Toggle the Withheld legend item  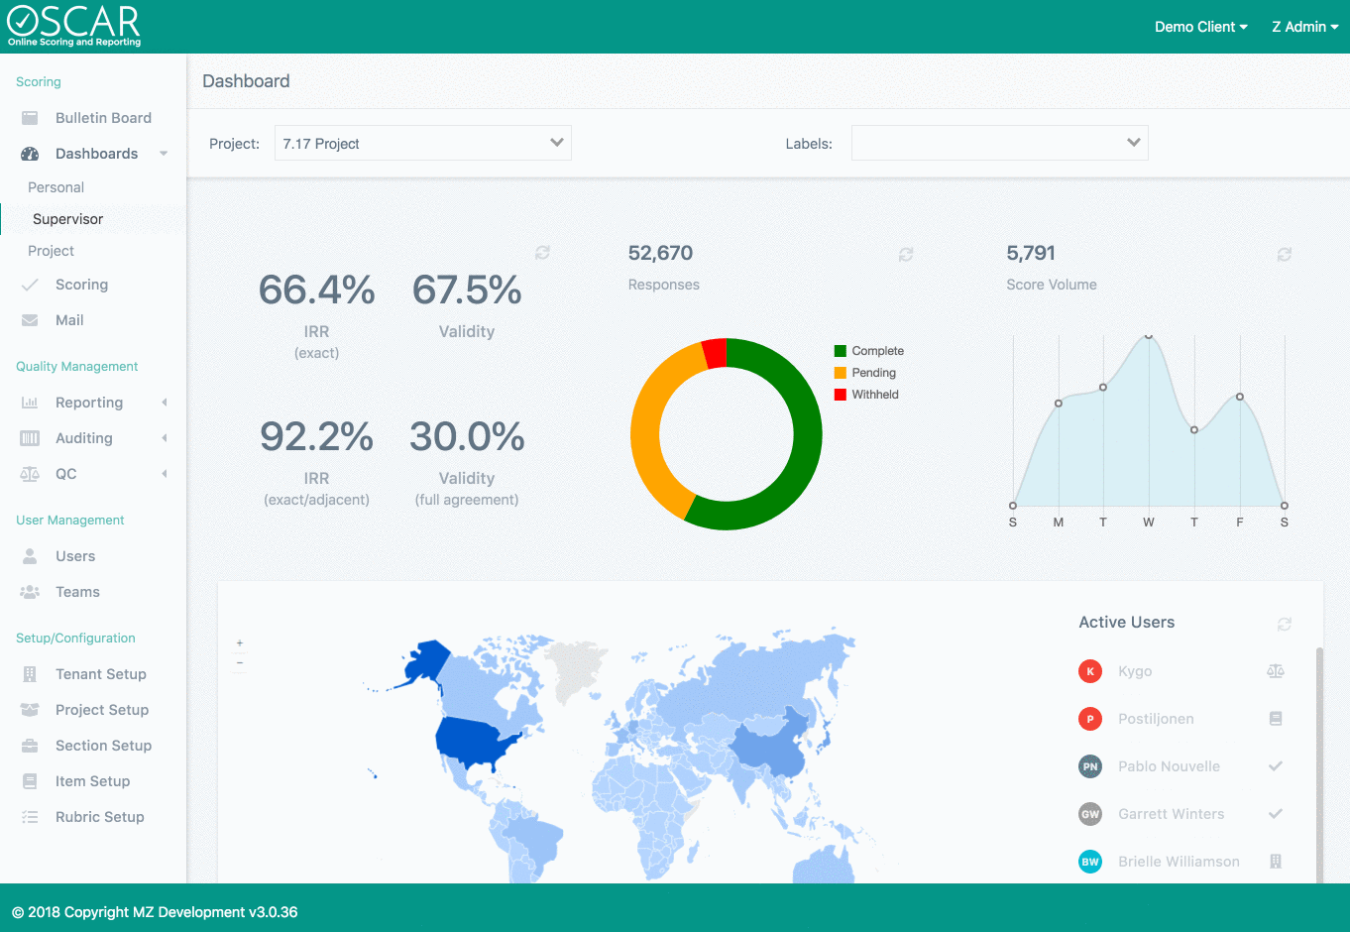click(867, 395)
